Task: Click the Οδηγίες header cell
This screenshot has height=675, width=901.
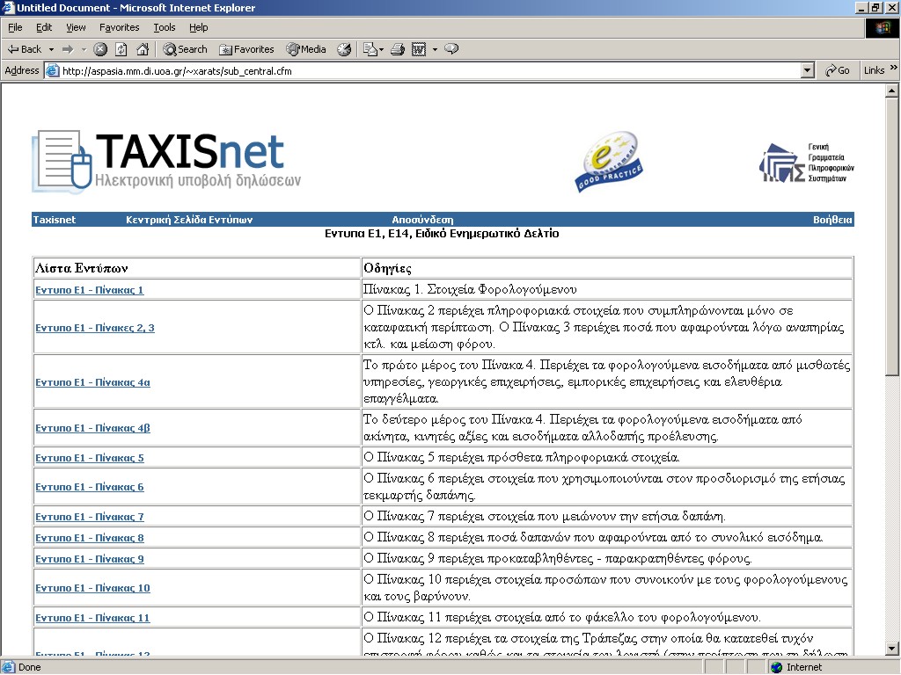Action: (607, 268)
